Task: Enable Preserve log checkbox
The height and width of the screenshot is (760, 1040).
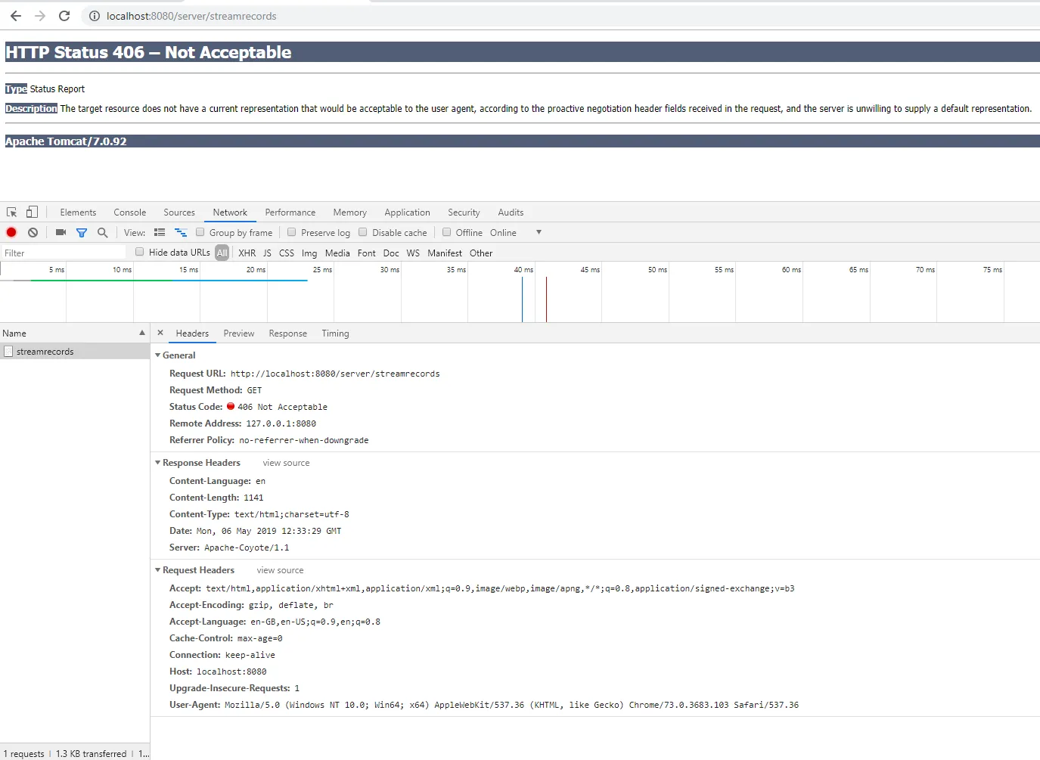Action: point(292,232)
